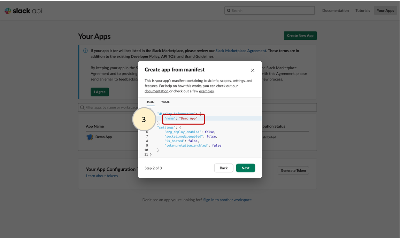
Task: Open Learn about tokens link
Action: click(x=102, y=176)
